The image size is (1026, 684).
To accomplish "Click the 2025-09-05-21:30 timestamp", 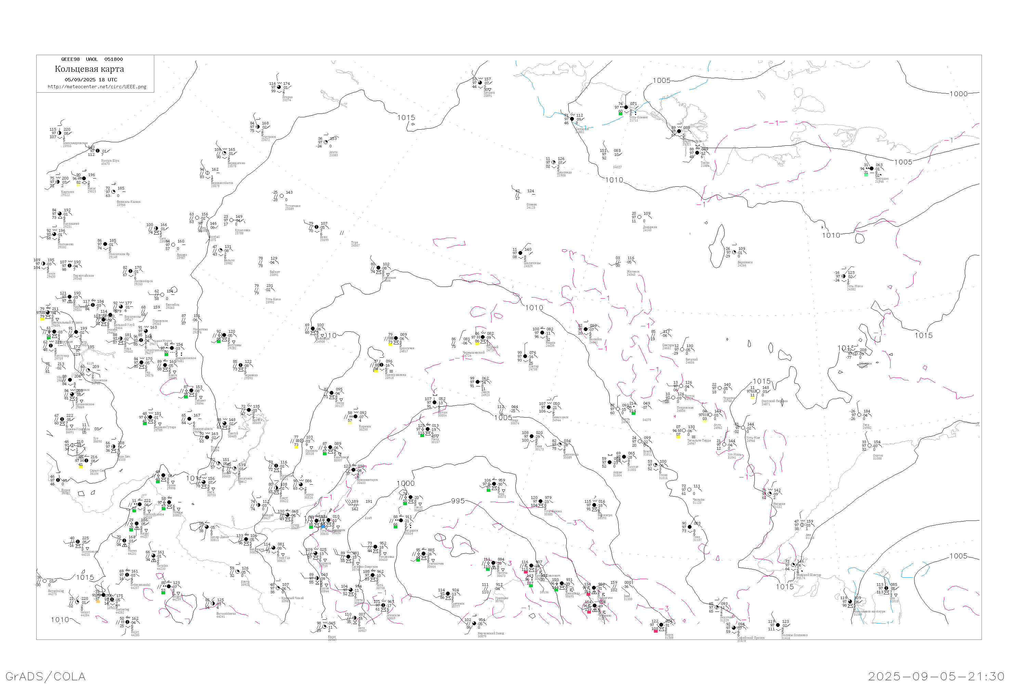I will point(936,676).
